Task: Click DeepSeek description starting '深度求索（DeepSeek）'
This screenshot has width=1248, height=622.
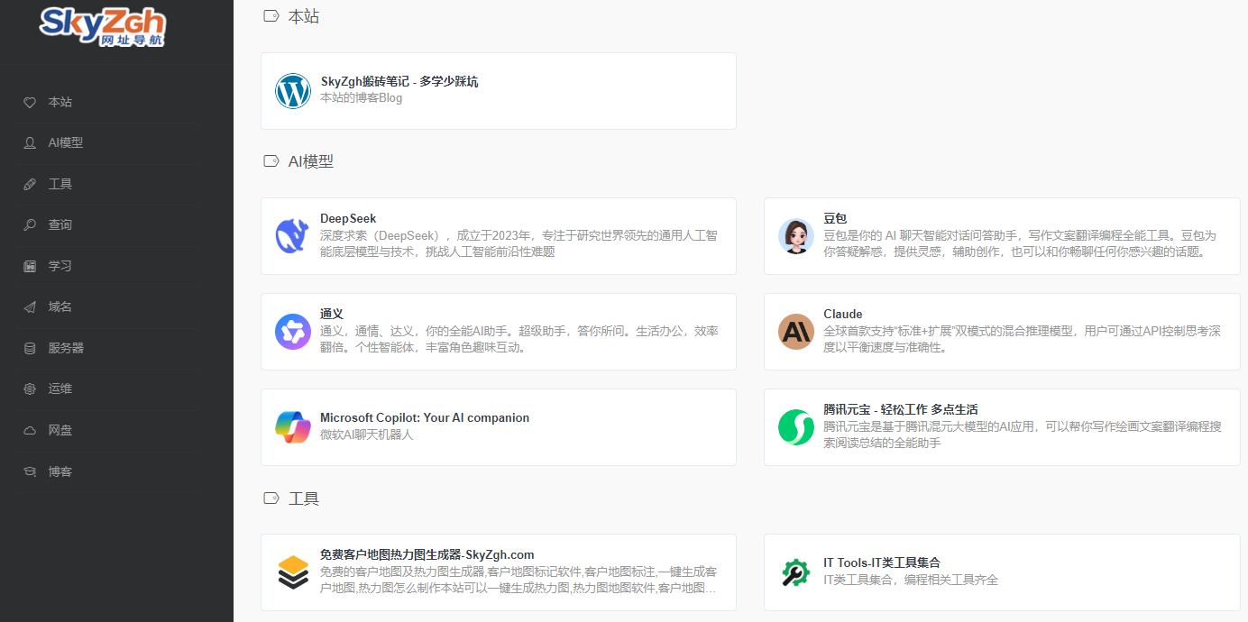Action: click(518, 243)
